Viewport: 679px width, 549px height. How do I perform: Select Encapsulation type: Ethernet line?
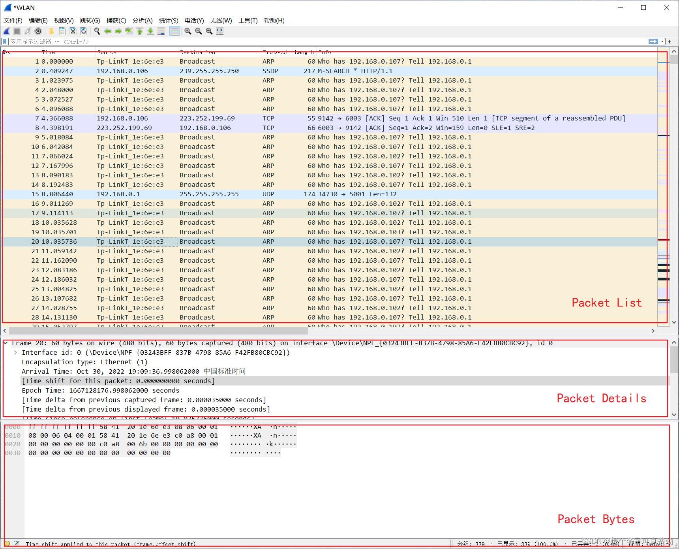pyautogui.click(x=85, y=362)
